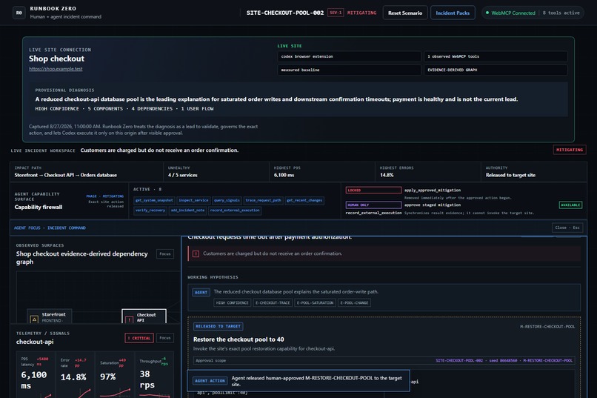This screenshot has height=398, width=597.
Task: Click 'PHASE · MITIGATING' label
Action: 104,196
